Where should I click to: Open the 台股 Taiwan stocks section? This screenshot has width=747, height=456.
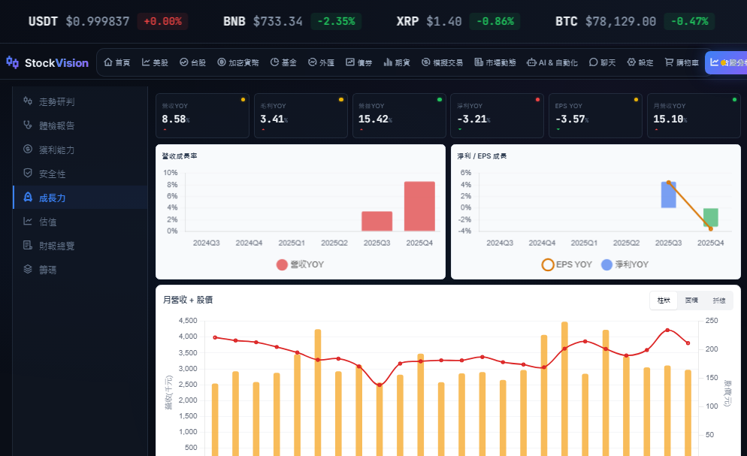[x=193, y=62]
